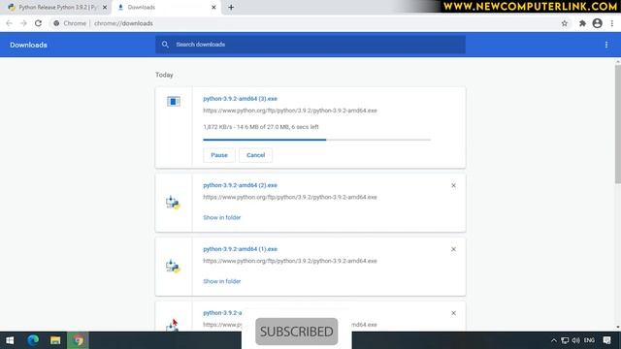Click the Downloads page title
This screenshot has height=349, width=621.
pos(28,46)
